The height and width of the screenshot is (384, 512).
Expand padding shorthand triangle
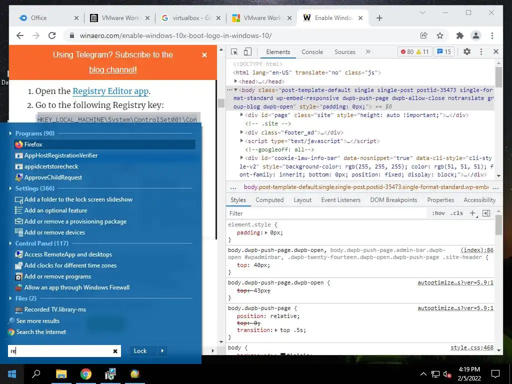266,233
